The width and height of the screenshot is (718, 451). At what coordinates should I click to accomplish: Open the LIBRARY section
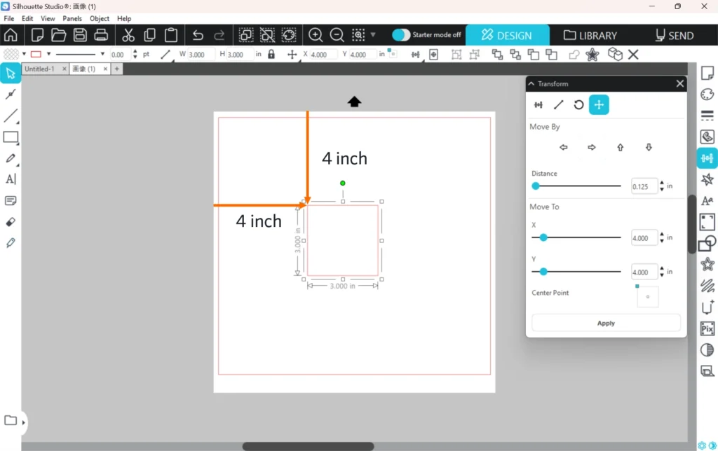pos(590,35)
